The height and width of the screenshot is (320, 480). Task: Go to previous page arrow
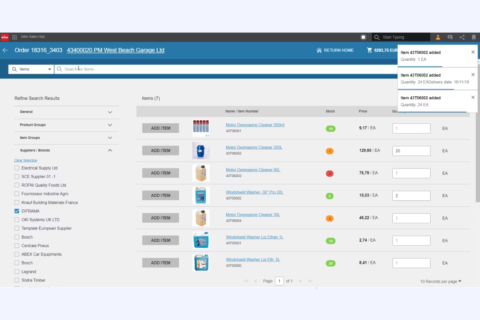coord(256,281)
